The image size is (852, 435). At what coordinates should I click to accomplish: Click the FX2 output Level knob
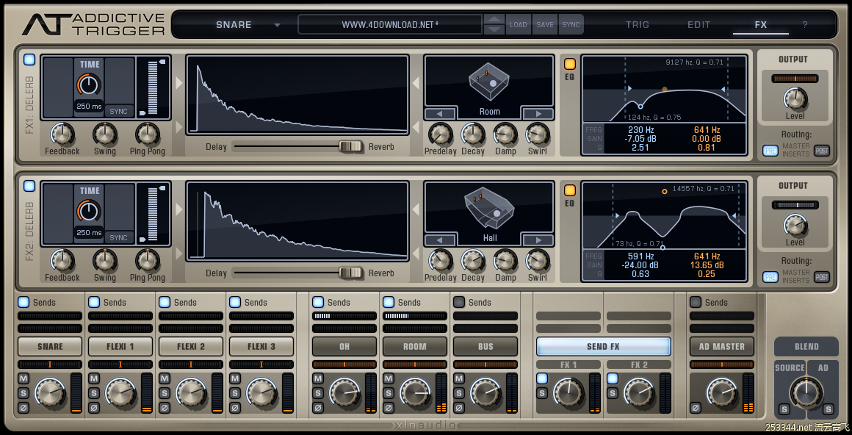(795, 225)
